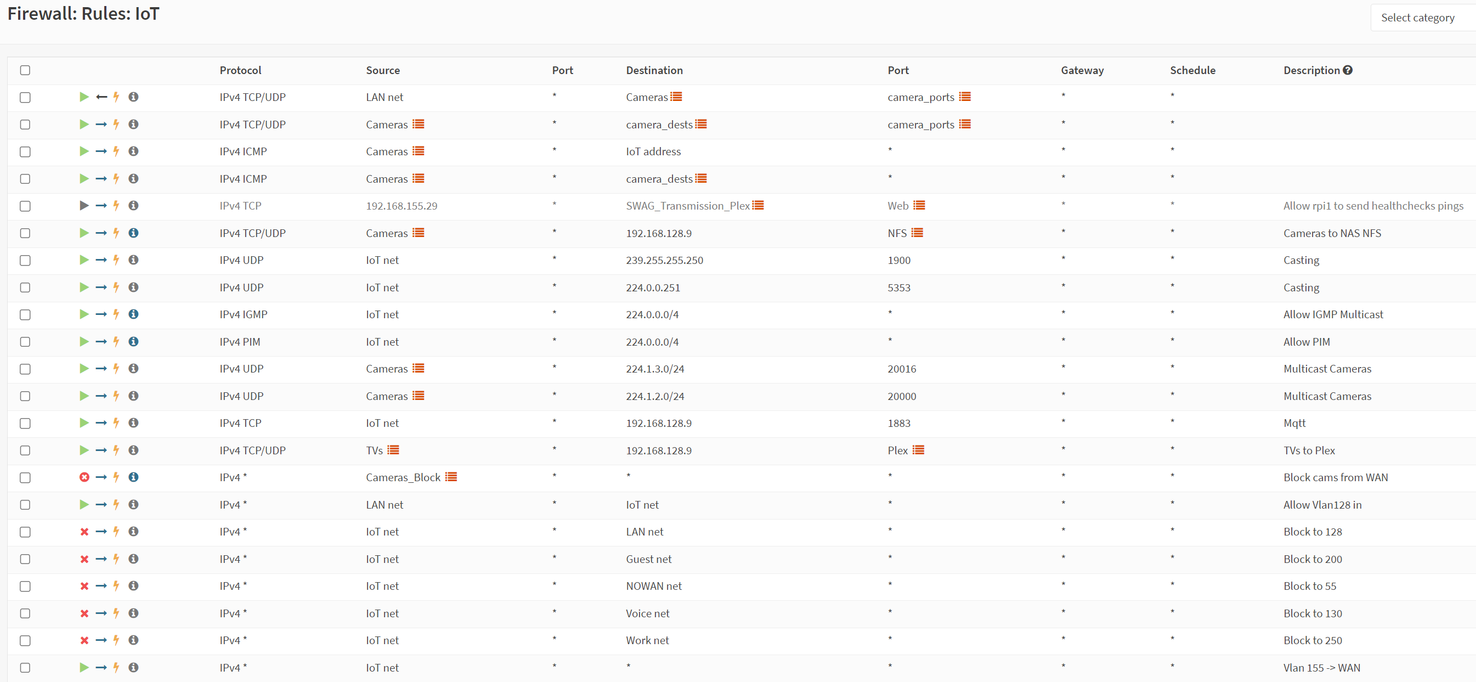Click the camera_ports alias in the LAN net rule
Viewport: 1476px width, 682px height.
pyautogui.click(x=921, y=97)
